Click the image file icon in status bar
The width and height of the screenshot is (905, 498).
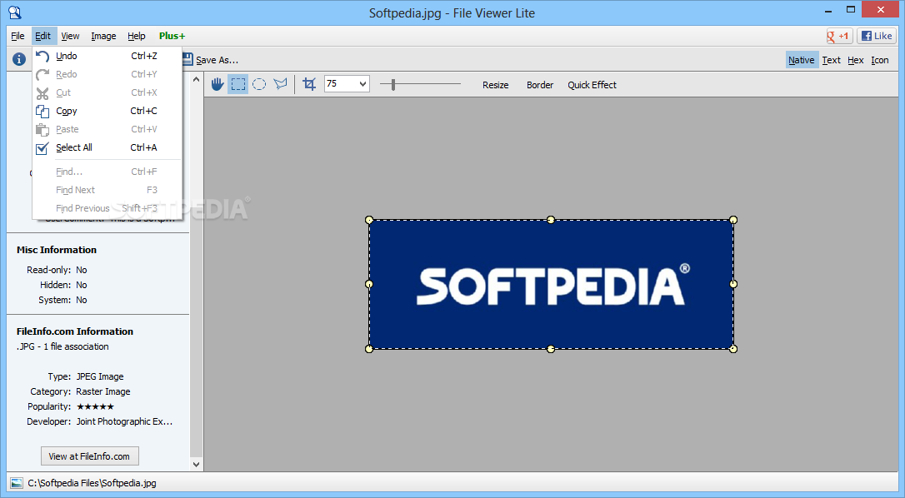17,483
